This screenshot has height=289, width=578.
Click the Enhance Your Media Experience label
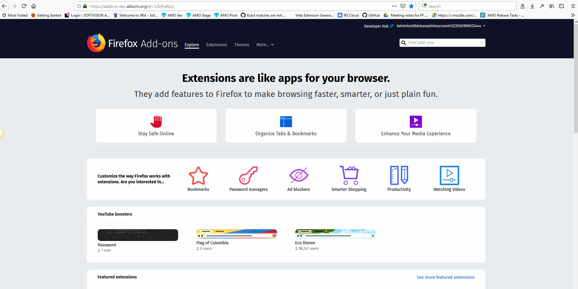click(x=416, y=133)
